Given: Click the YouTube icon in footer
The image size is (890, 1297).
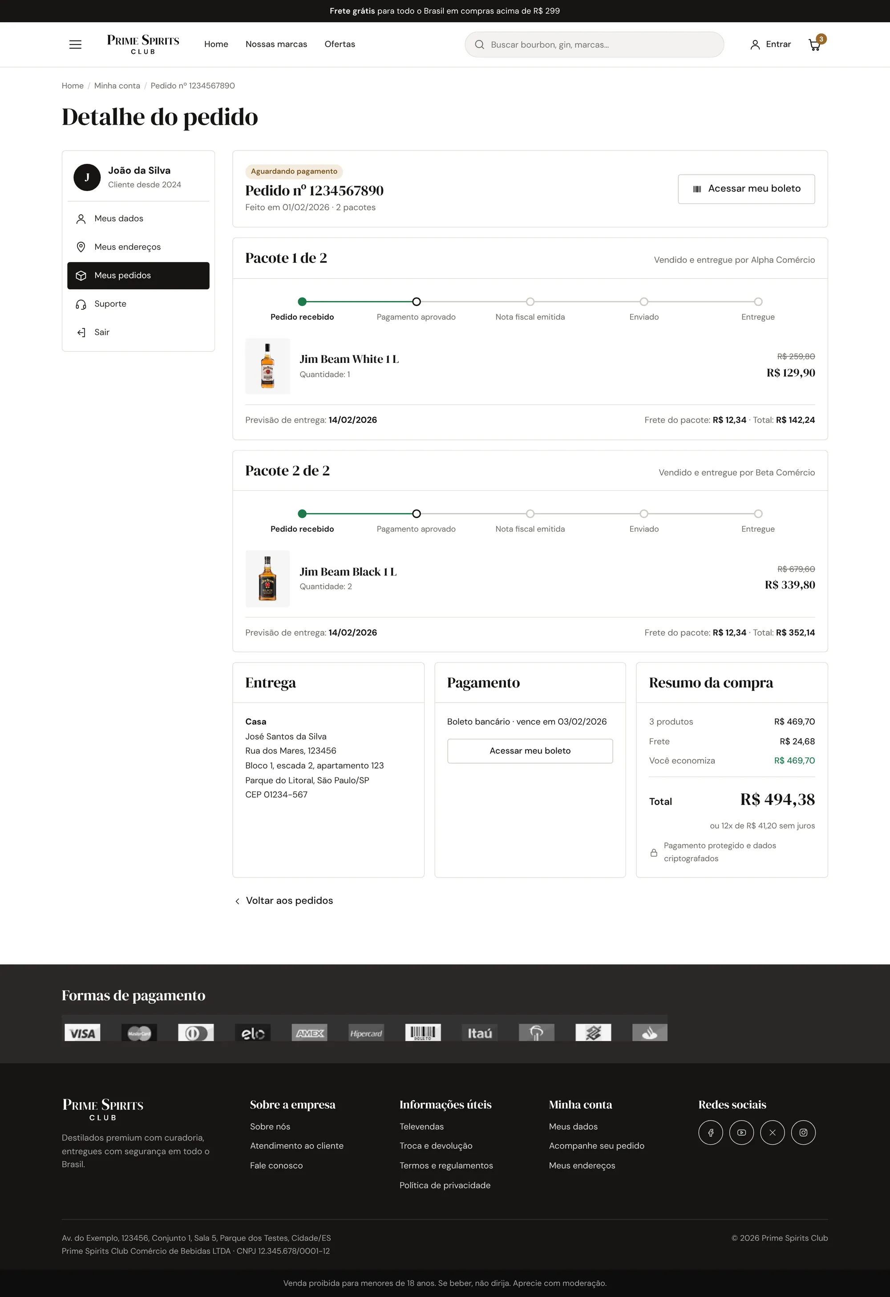Looking at the screenshot, I should 741,1132.
